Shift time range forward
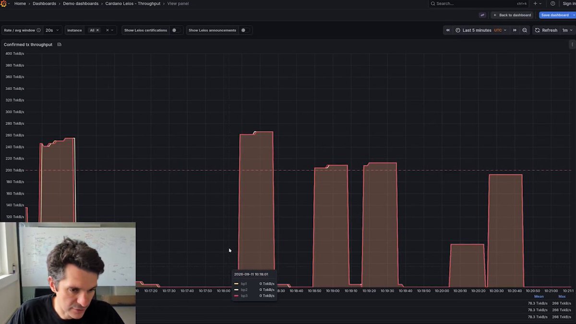 point(515,30)
